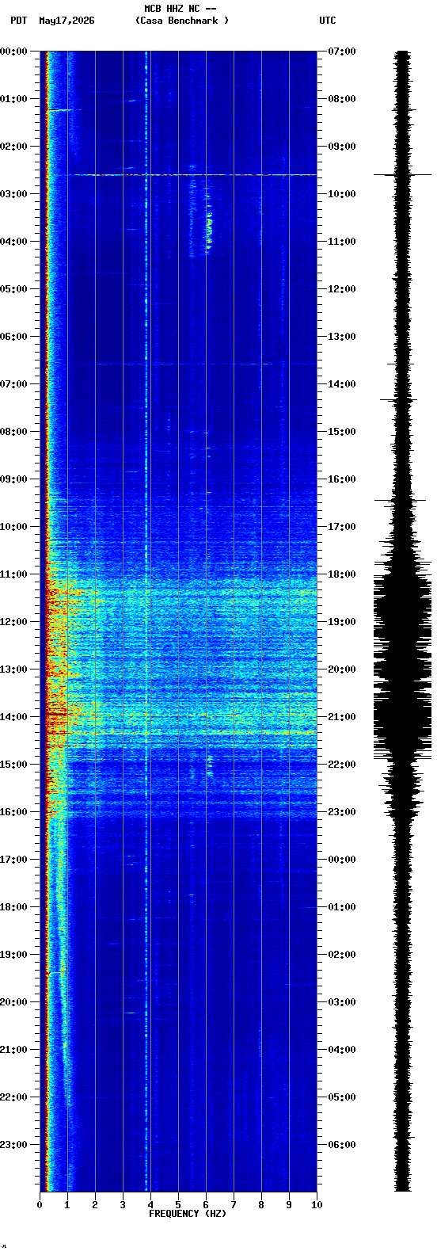437x1255 pixels.
Task: Click the 'UTC' timezone label
Action: [328, 21]
